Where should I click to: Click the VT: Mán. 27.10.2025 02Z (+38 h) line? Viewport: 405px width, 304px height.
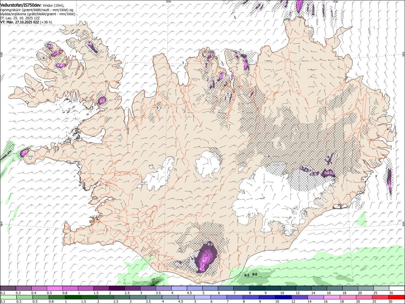point(26,22)
